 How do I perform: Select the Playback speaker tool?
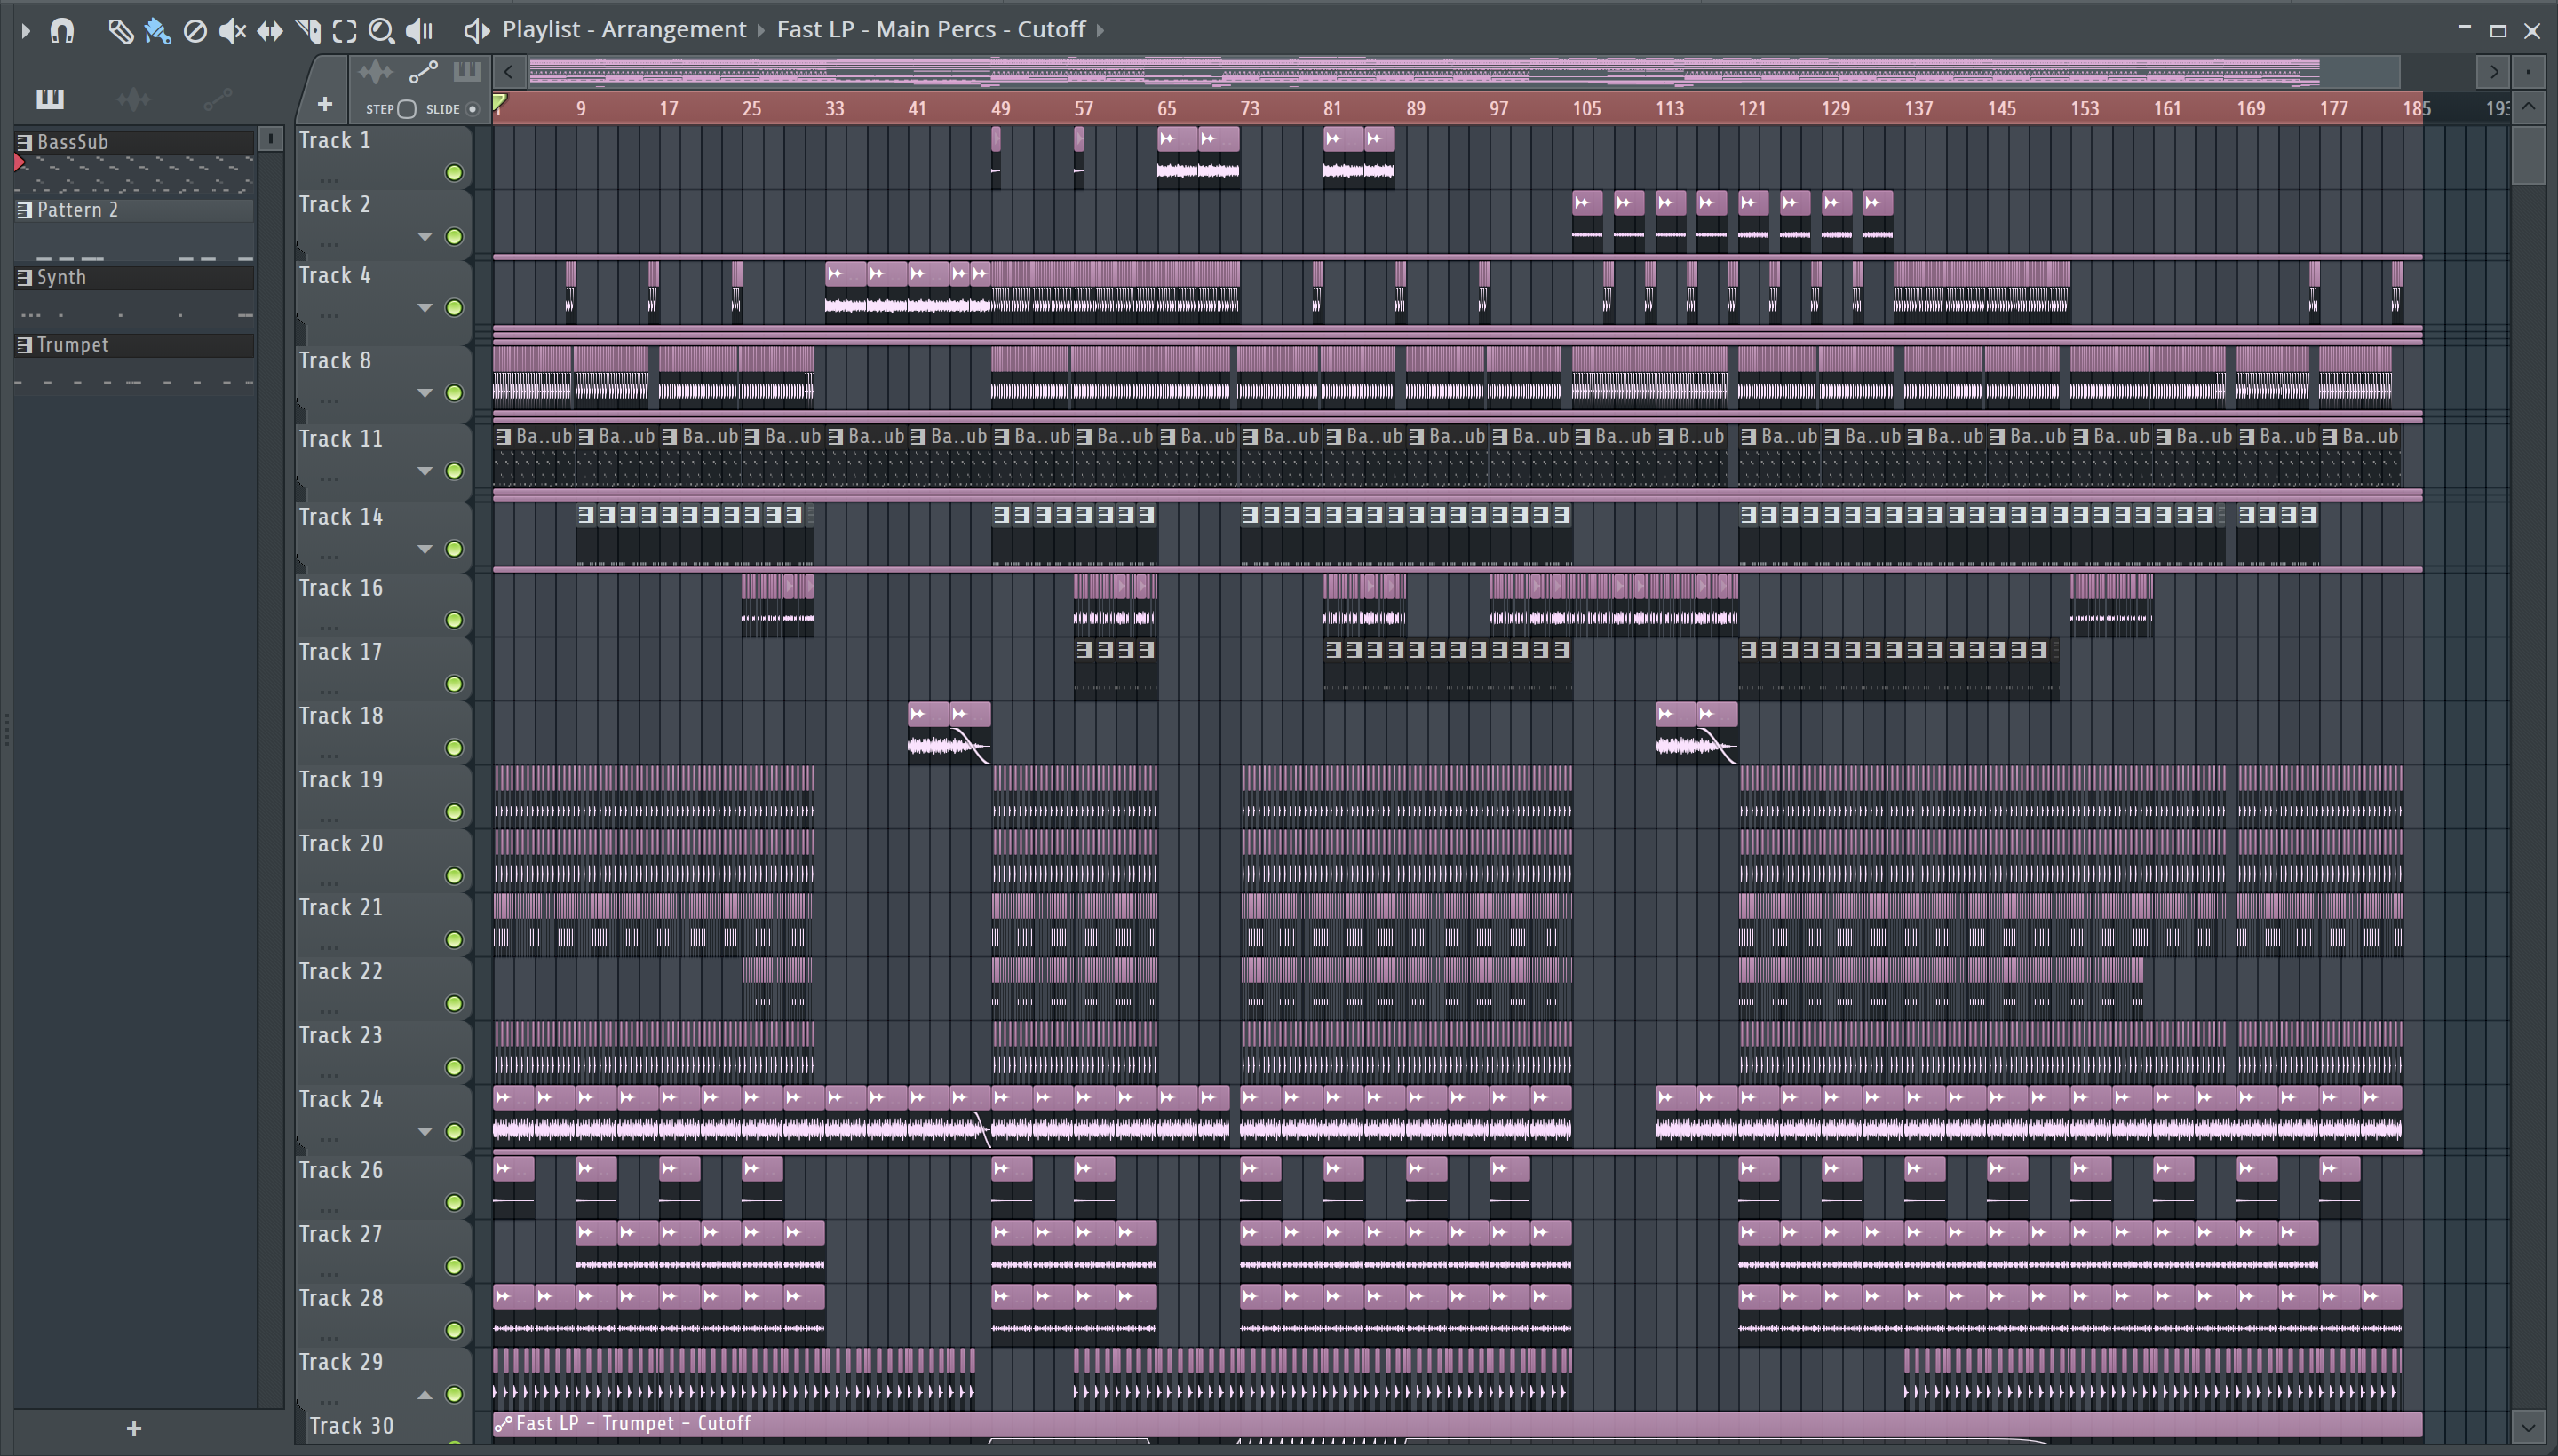tap(419, 31)
